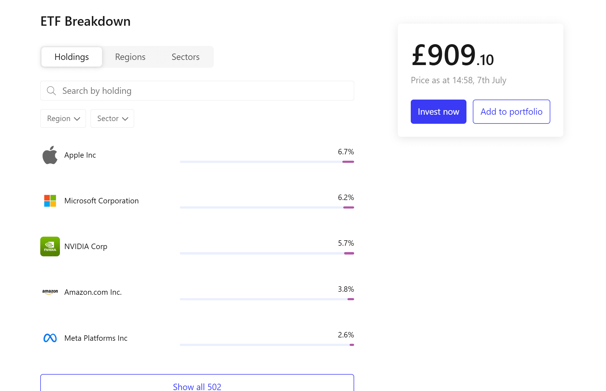Click the Microsoft Corporation weight bar

pyautogui.click(x=267, y=208)
